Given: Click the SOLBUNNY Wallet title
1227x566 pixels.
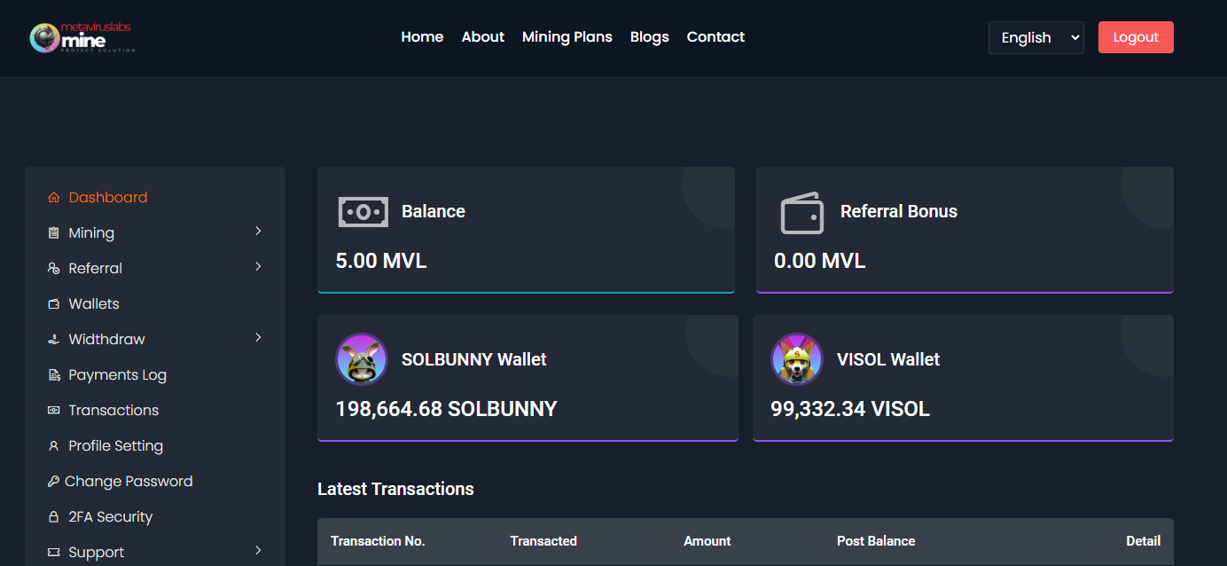Looking at the screenshot, I should 474,359.
